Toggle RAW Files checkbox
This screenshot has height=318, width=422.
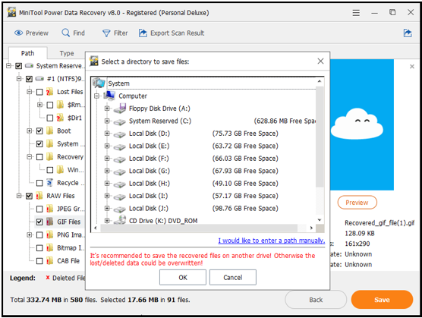[x=29, y=196]
